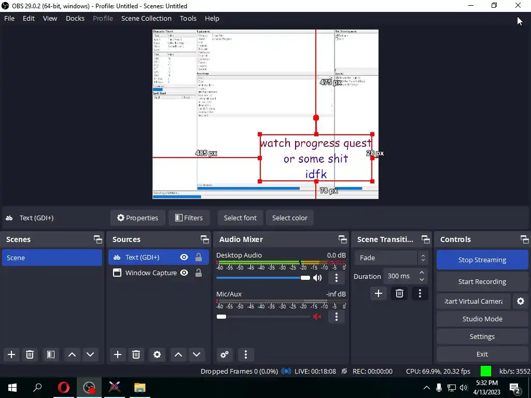The height and width of the screenshot is (398, 531).
Task: Mute Desktop Audio speaker icon
Action: 317,278
